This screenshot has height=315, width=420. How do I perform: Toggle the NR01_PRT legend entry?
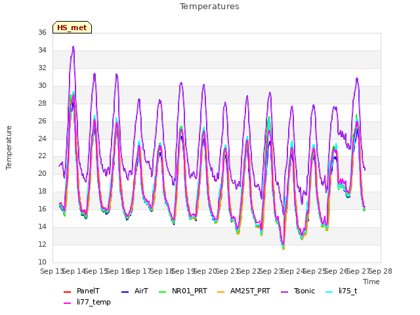point(183,291)
